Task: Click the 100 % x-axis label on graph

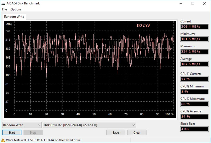Action: click(169, 114)
